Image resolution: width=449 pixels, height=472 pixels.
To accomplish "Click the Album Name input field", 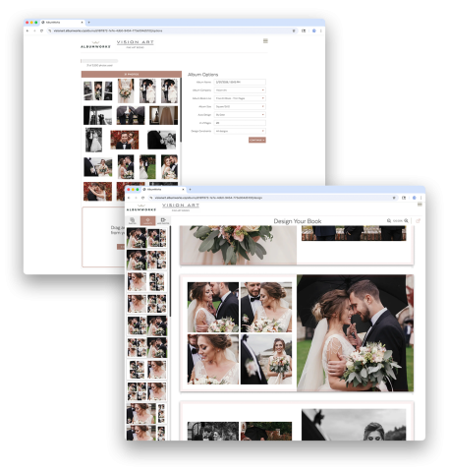I will (x=240, y=82).
